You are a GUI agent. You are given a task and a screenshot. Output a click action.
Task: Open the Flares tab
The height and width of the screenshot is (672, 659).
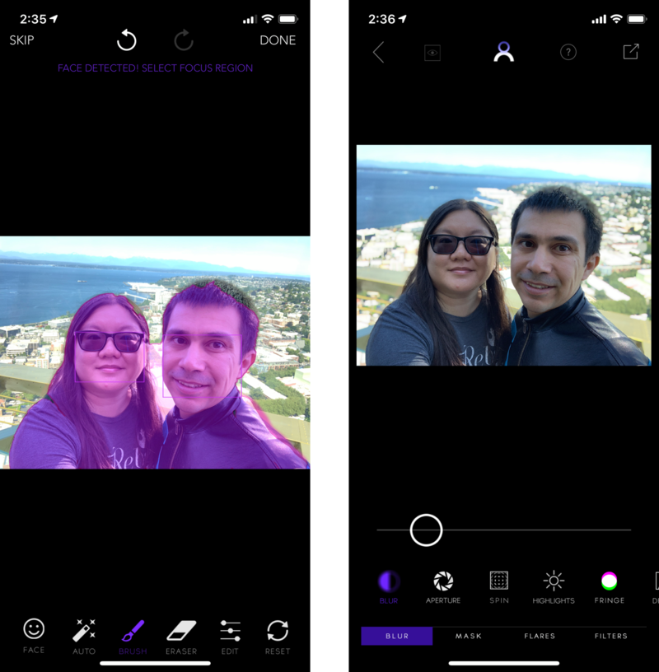pyautogui.click(x=540, y=636)
